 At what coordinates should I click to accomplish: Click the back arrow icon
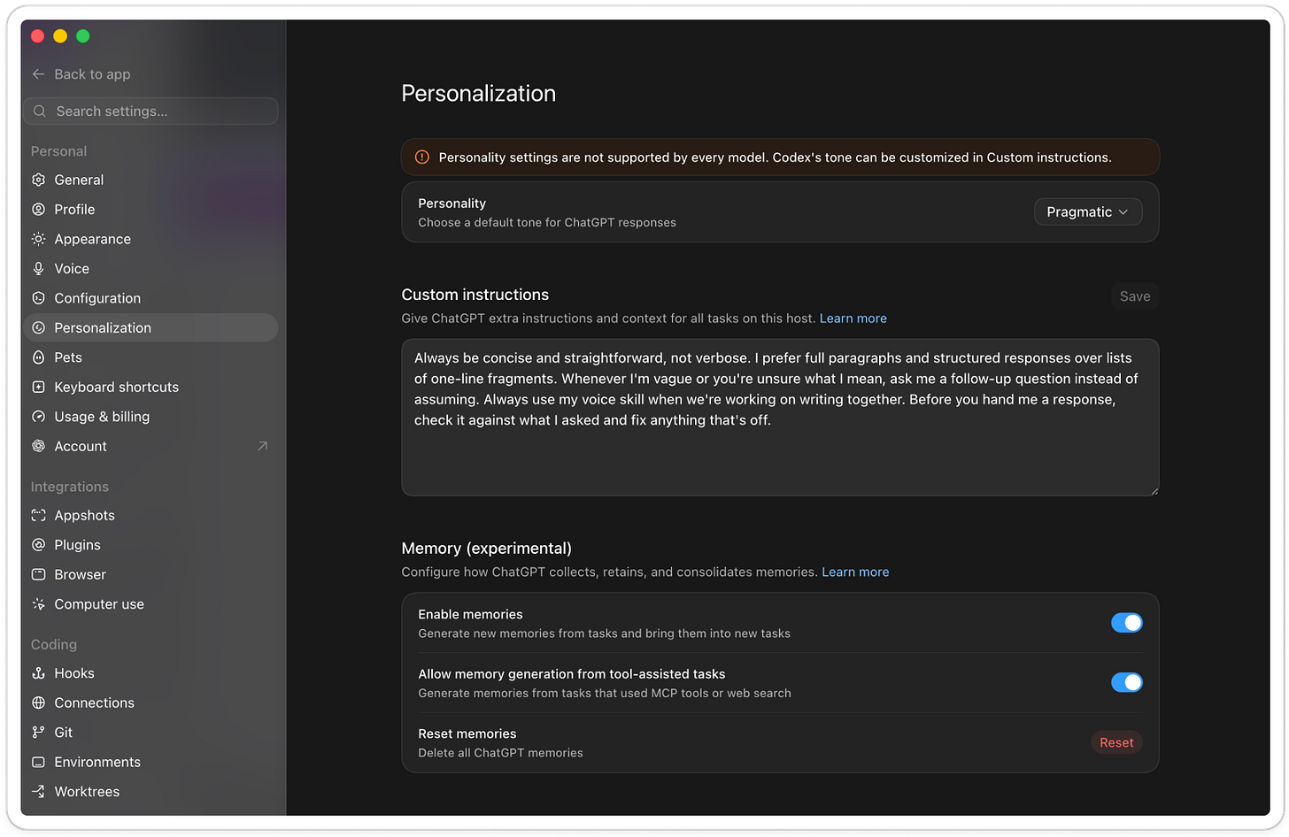coord(38,74)
